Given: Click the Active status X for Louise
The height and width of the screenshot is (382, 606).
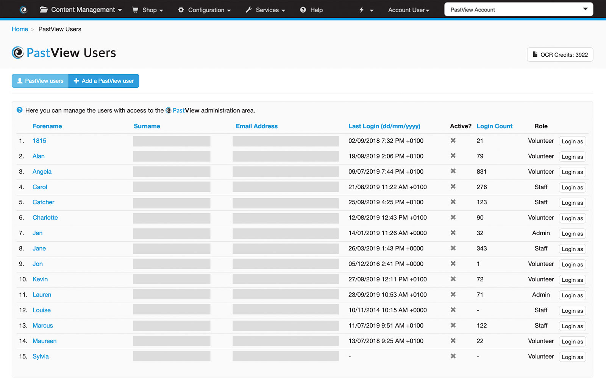Looking at the screenshot, I should [453, 310].
